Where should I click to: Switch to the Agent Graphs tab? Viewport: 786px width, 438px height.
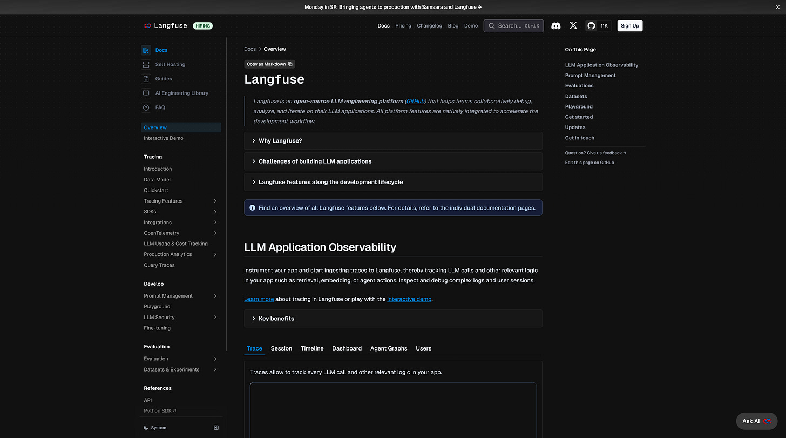tap(389, 348)
